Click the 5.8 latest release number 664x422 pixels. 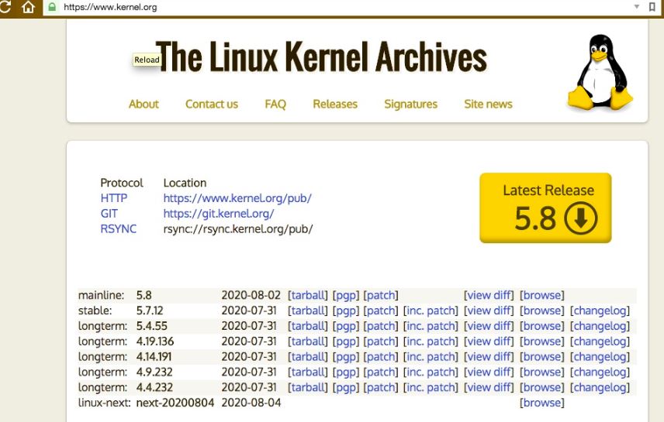(535, 219)
